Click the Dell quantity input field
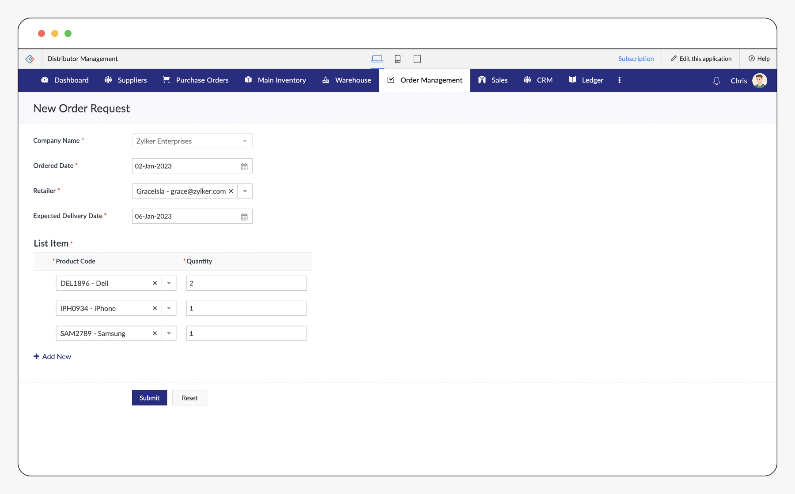 (246, 283)
